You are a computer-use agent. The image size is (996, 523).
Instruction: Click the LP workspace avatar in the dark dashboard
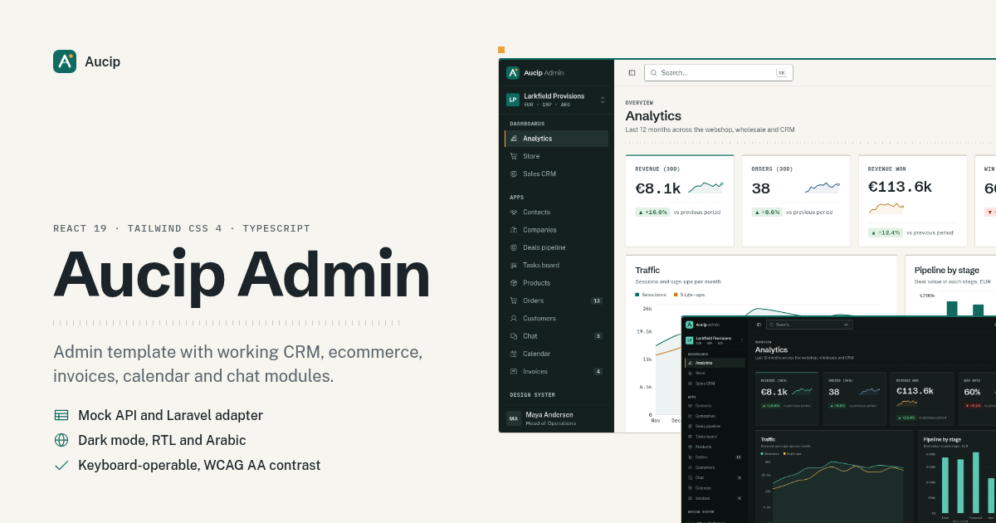(x=689, y=340)
